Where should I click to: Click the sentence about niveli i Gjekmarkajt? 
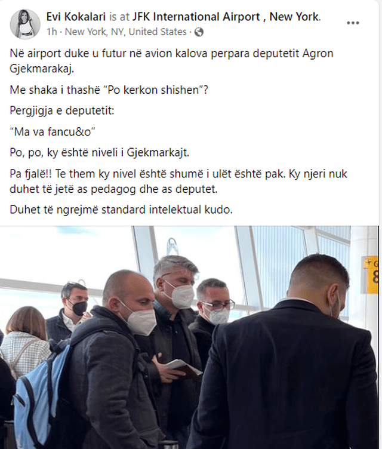coord(99,152)
